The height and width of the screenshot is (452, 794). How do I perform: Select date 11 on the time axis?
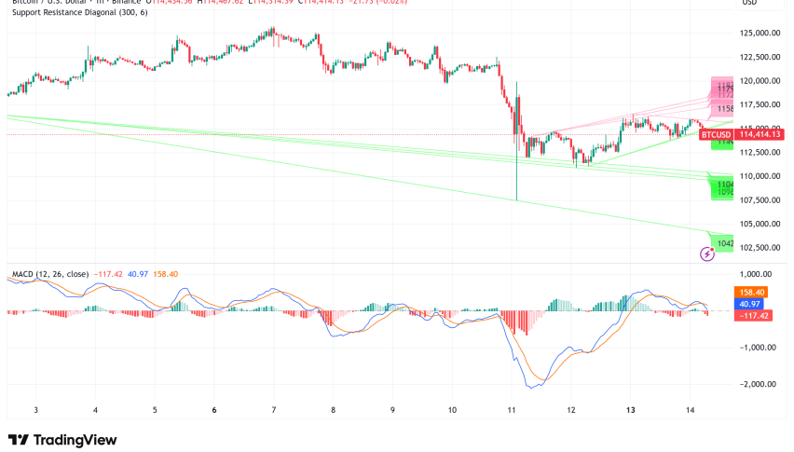512,410
